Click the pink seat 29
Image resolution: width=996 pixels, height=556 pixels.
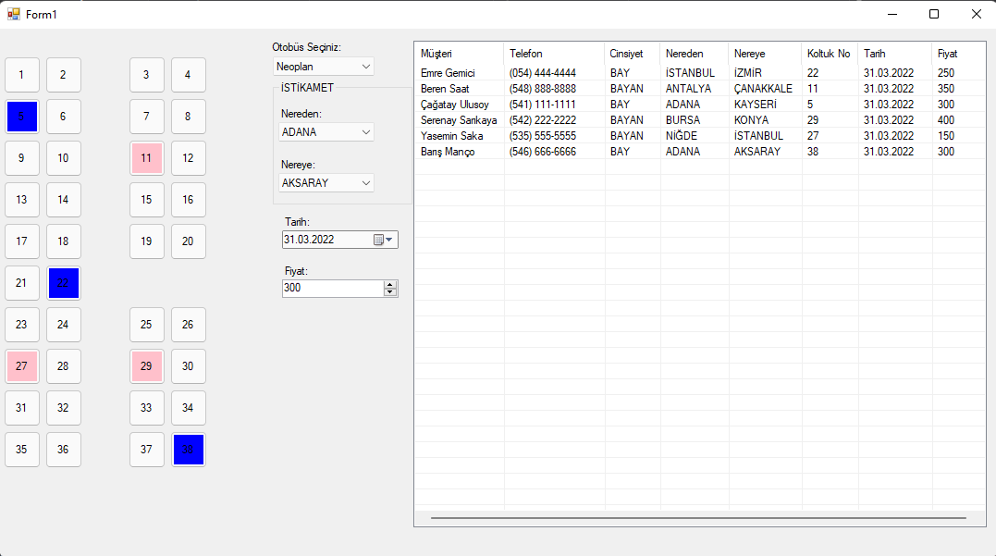coord(147,366)
